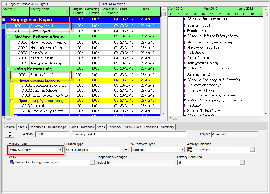
Task: Click the Primary Resource person icon
Action: (x=180, y=162)
